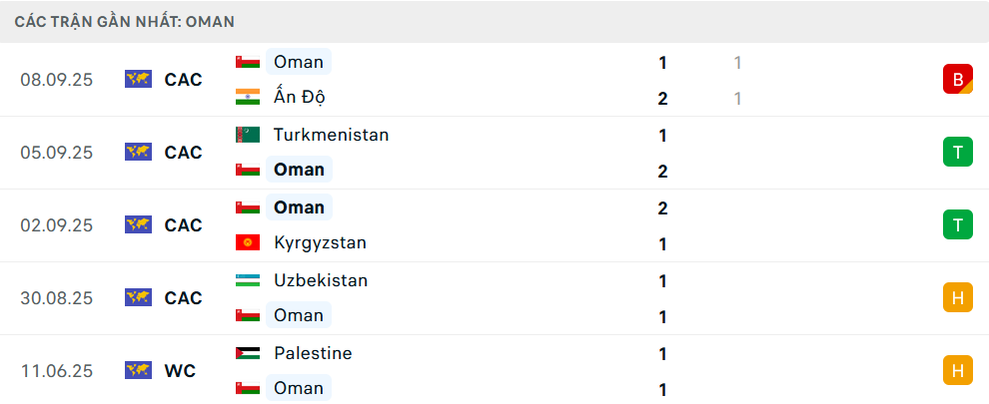The height and width of the screenshot is (404, 989).
Task: Click the orange H badge for the Uzbekistan match
Action: (x=957, y=297)
